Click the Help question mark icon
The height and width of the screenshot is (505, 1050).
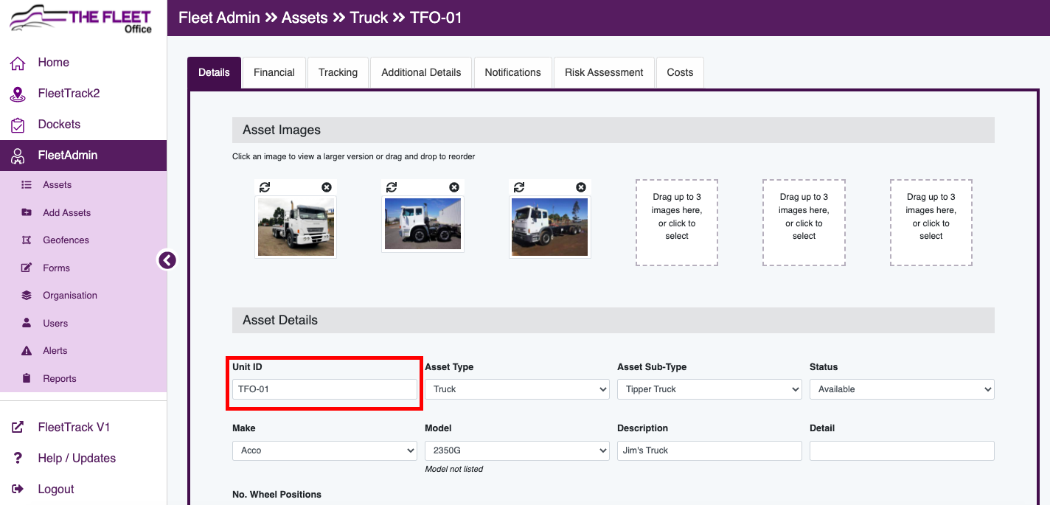[x=18, y=458]
